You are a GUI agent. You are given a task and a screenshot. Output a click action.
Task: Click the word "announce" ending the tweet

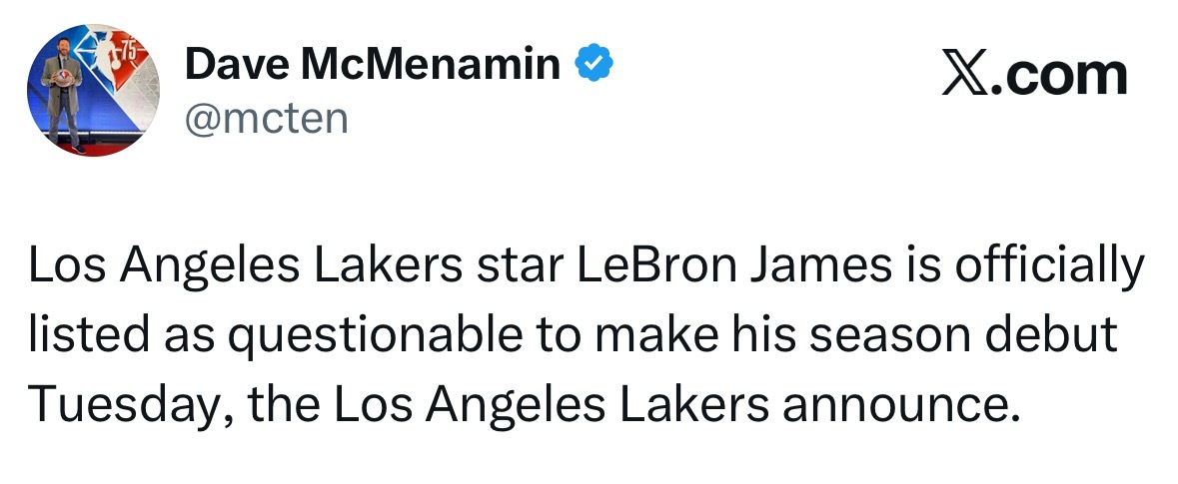[x=893, y=404]
